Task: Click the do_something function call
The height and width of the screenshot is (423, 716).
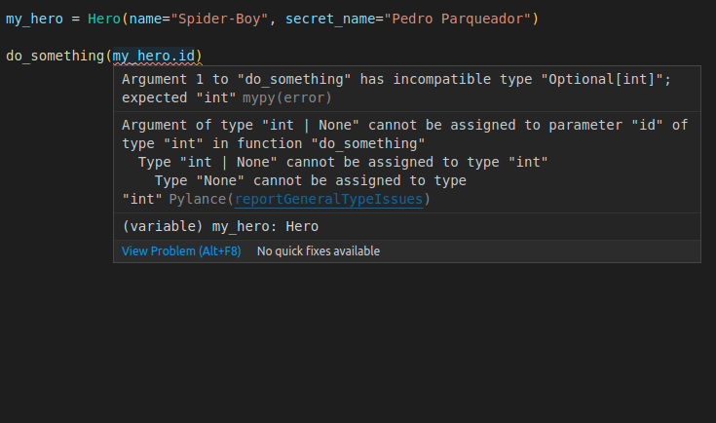Action: pyautogui.click(x=55, y=56)
